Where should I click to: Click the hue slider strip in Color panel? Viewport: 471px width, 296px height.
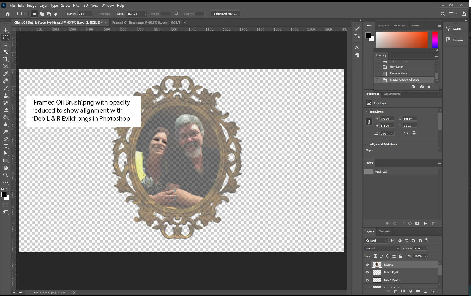[435, 40]
